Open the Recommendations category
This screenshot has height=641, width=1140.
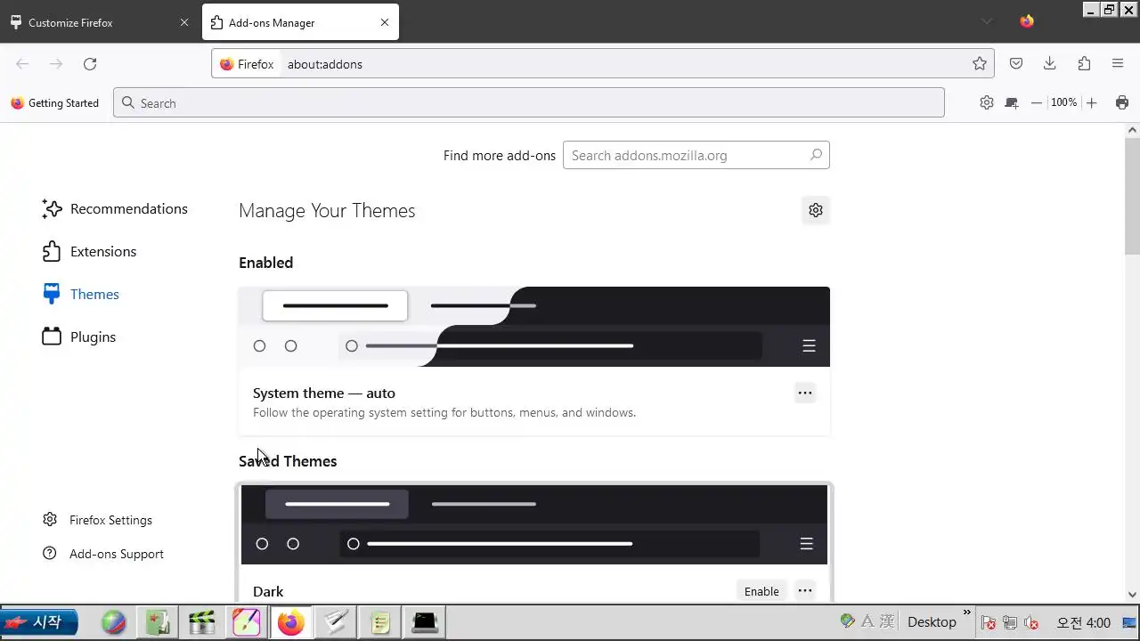pos(115,208)
